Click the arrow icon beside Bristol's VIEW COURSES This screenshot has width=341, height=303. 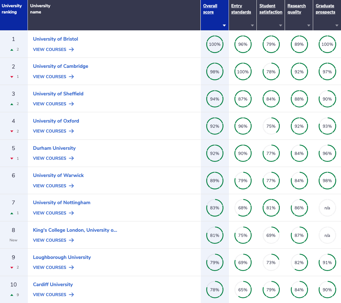[71, 49]
